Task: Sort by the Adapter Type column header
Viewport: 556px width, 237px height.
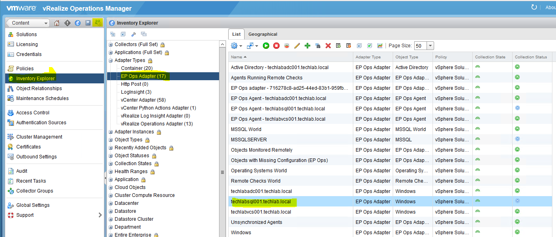Action: tap(373, 57)
